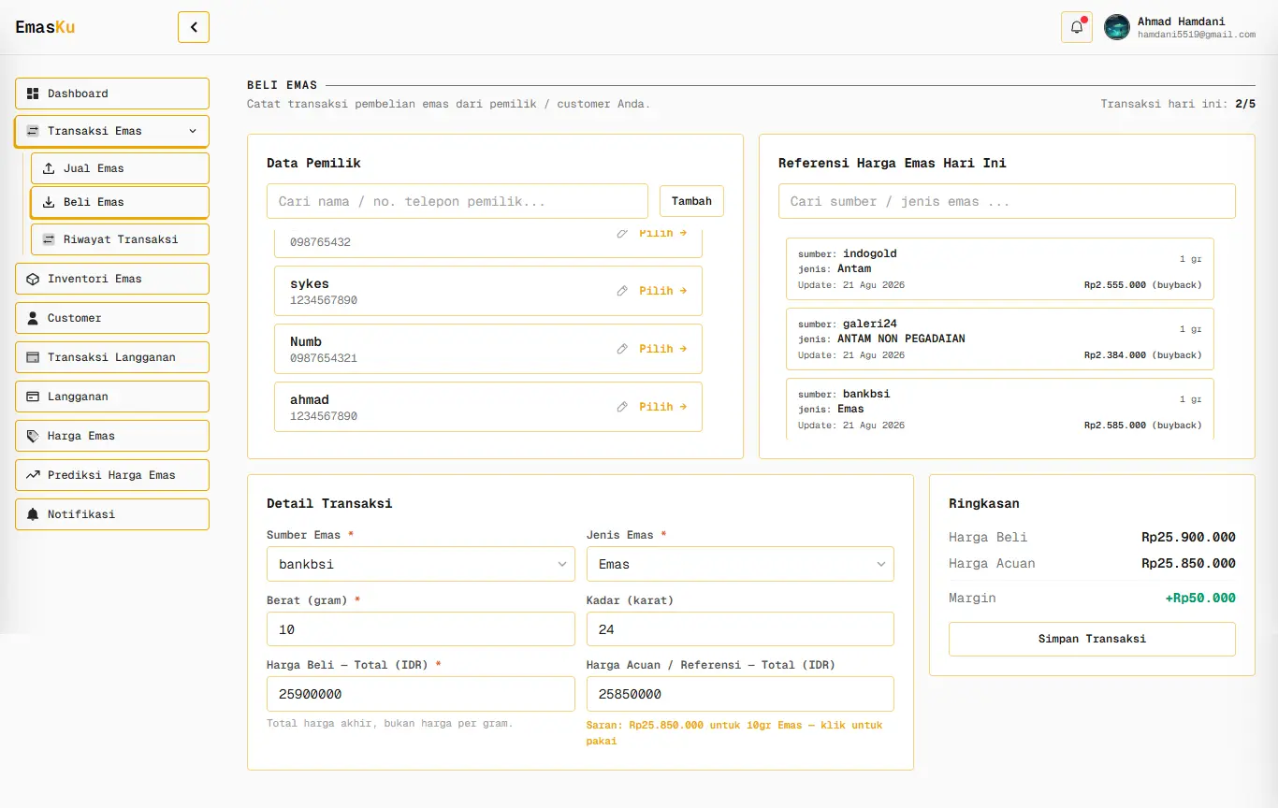
Task: Click the Berat (gram) input field
Action: [x=421, y=629]
